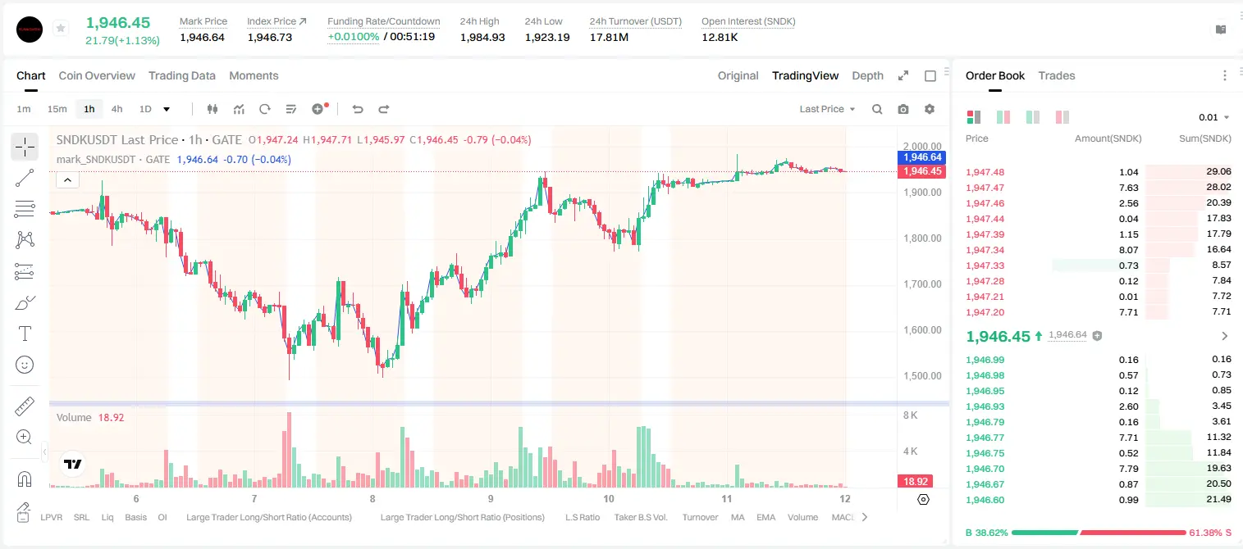1243x549 pixels.
Task: Select the text annotation tool
Action: (x=25, y=333)
